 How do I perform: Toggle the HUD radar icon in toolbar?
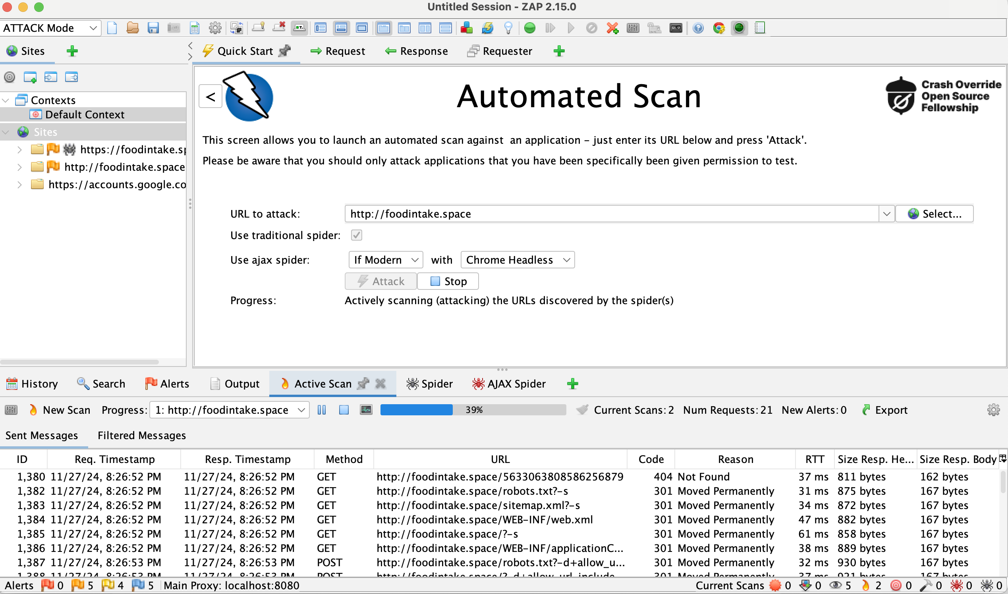(739, 28)
